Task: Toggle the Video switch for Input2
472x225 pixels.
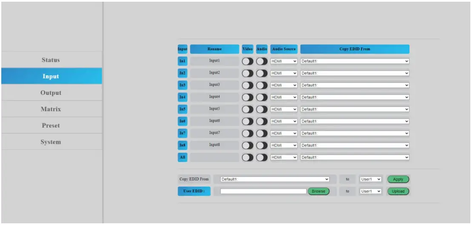Action: [247, 73]
